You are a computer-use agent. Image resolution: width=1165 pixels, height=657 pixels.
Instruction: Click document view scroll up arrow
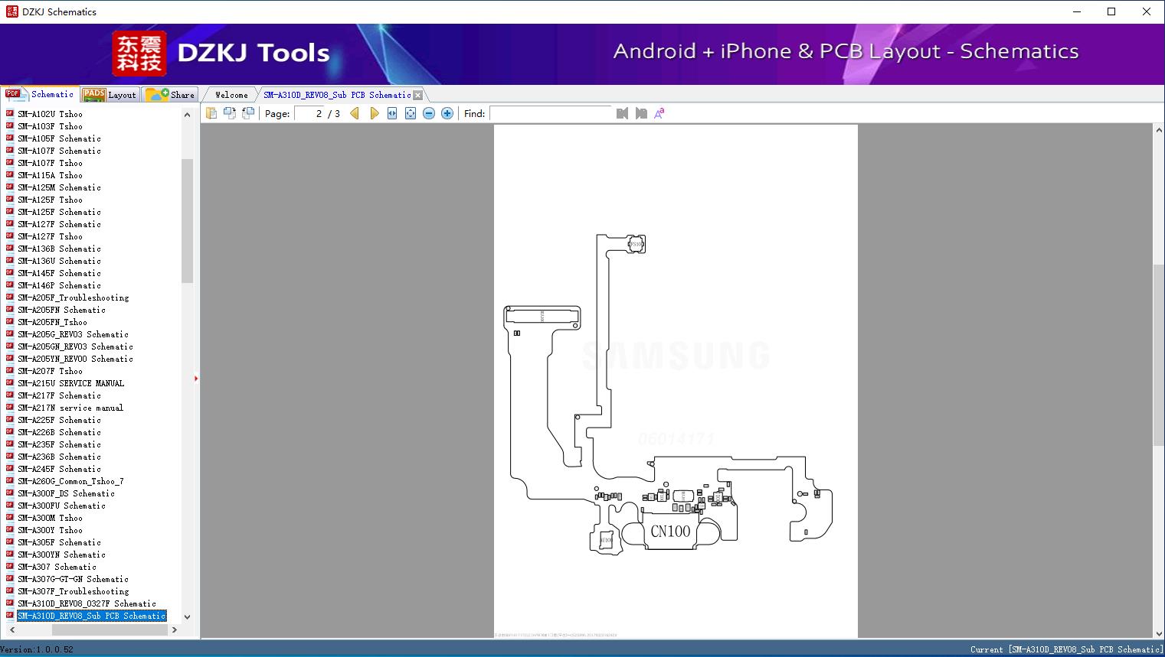pos(1158,131)
